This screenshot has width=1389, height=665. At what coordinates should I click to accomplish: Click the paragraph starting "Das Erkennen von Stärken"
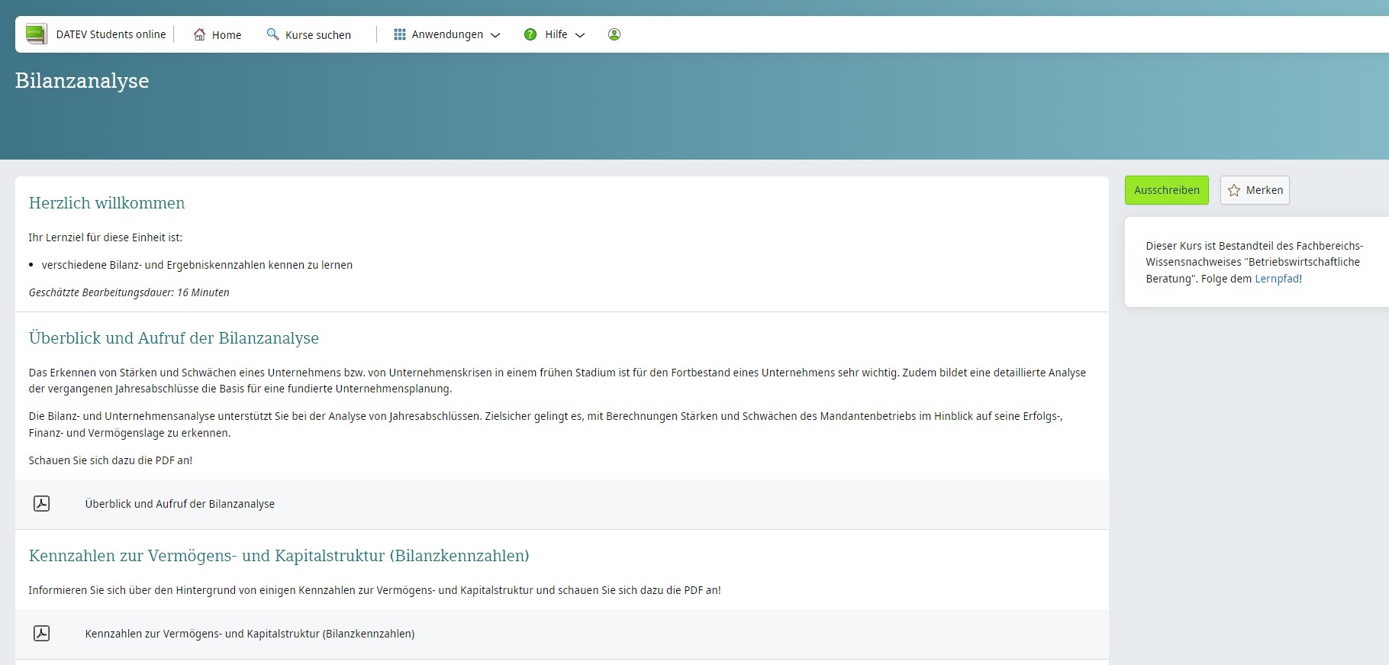(x=557, y=380)
